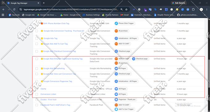Open a new browser tab
This screenshot has width=210, height=112.
(x=44, y=3)
